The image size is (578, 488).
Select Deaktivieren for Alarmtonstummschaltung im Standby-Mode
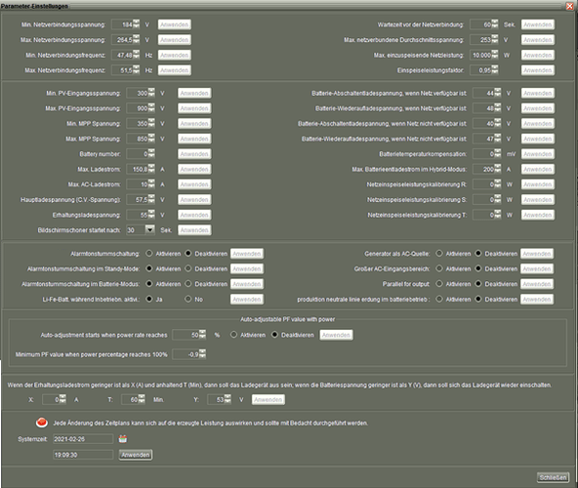[188, 268]
